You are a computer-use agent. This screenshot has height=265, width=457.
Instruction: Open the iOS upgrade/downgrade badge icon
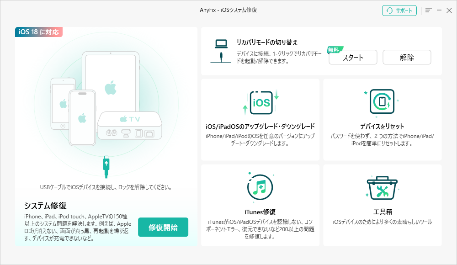[260, 103]
